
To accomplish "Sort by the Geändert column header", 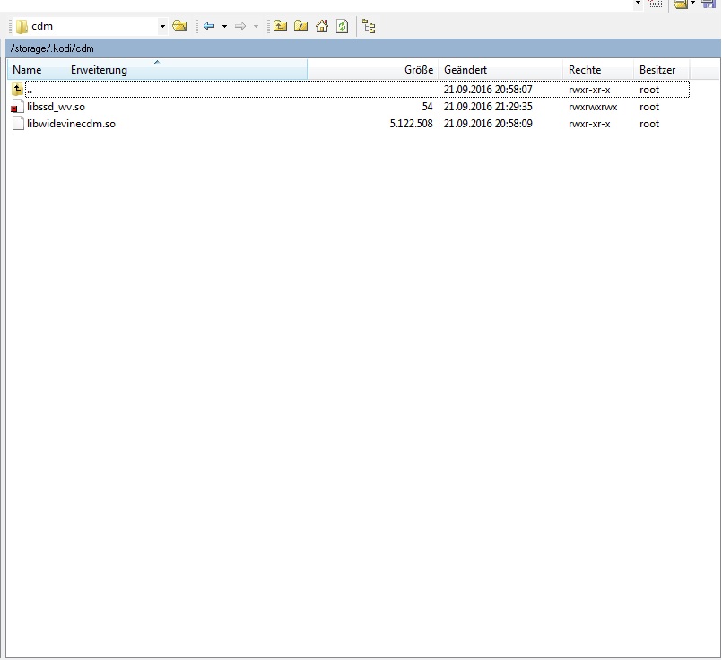I will [465, 70].
